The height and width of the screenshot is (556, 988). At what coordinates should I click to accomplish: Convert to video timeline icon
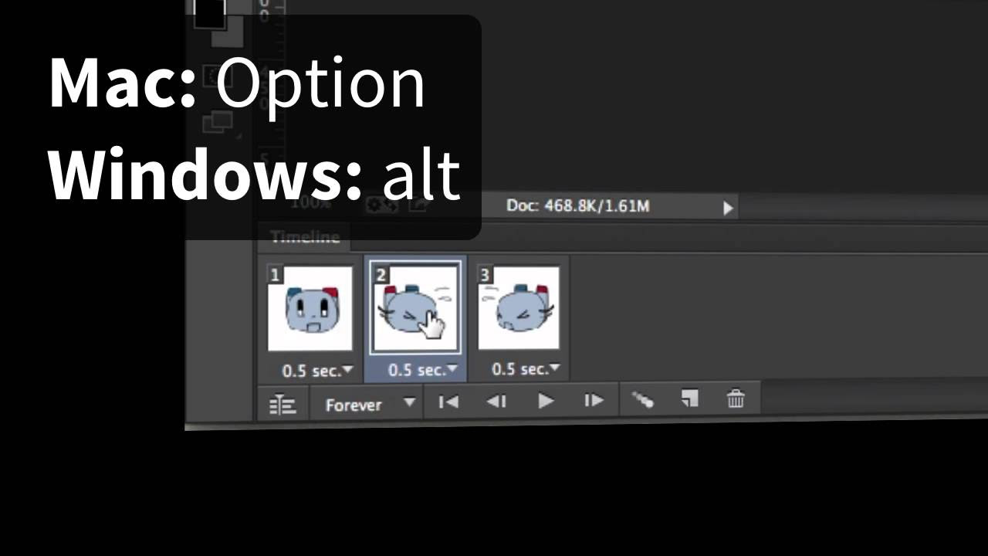click(x=283, y=405)
